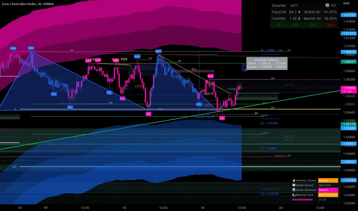Click the blue 1.55095 price label
The height and width of the screenshot is (211, 358).
coord(349,128)
